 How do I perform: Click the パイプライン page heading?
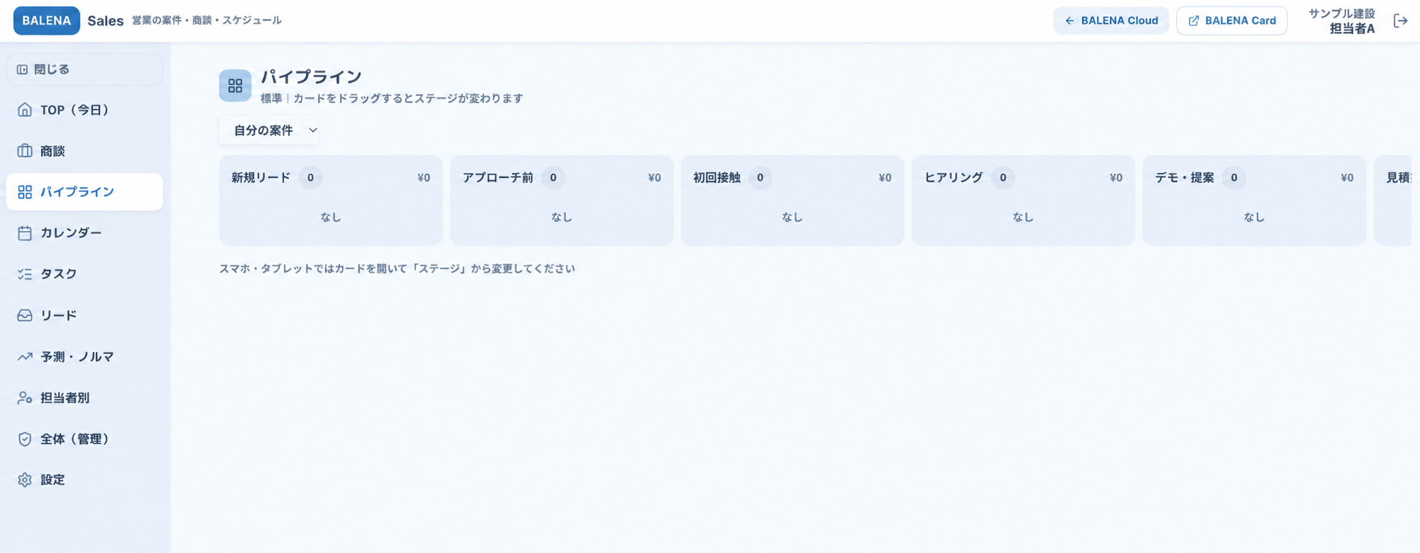coord(312,76)
